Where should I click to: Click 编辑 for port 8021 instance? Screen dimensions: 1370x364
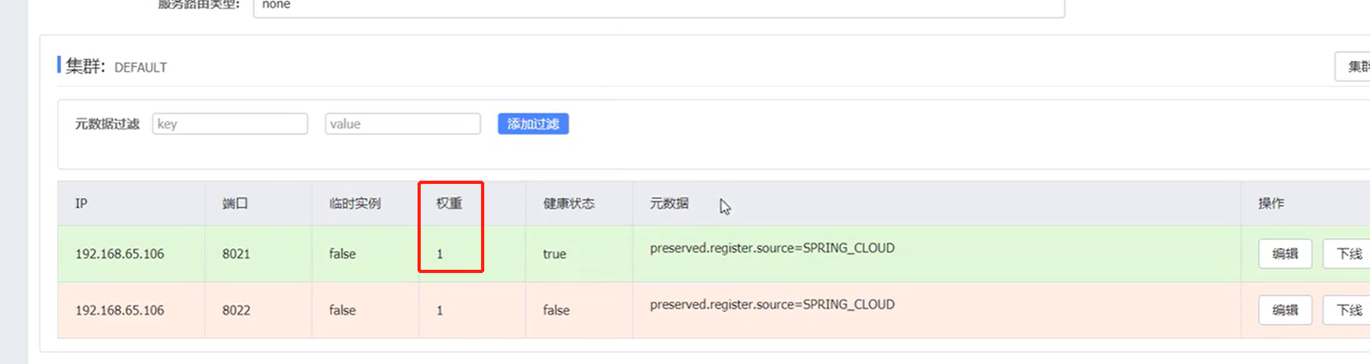click(1285, 254)
